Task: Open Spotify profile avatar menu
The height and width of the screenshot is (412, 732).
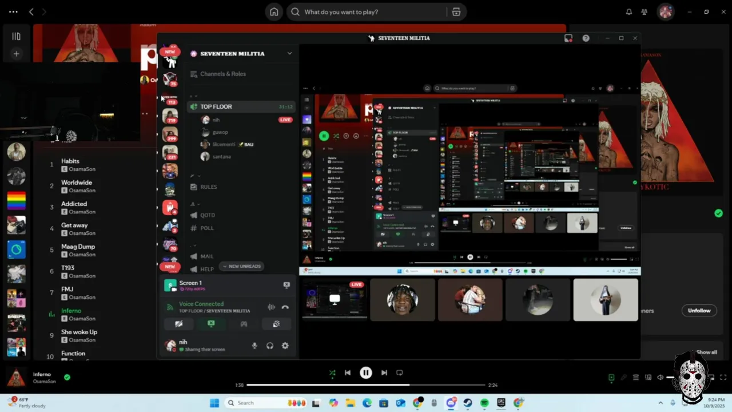Action: click(x=665, y=12)
